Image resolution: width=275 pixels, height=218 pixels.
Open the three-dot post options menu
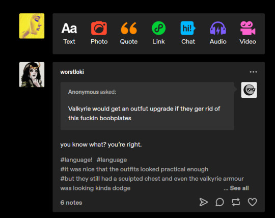[253, 72]
